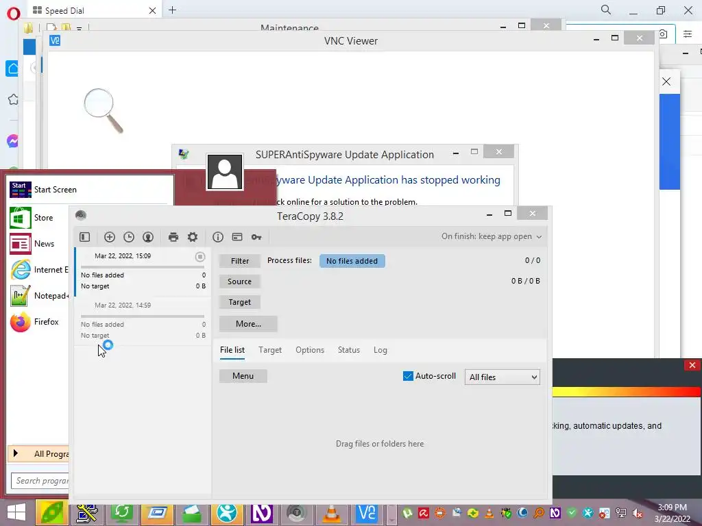Open the green folder app on taskbar
The height and width of the screenshot is (526, 702).
[x=192, y=514]
